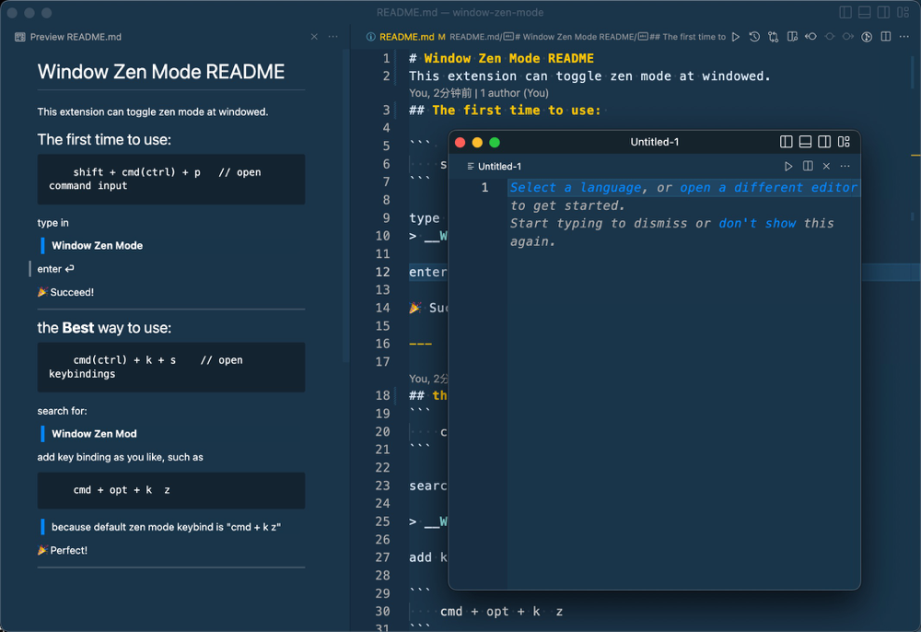Click 'open a different editor' link
921x632 pixels.
coord(768,187)
